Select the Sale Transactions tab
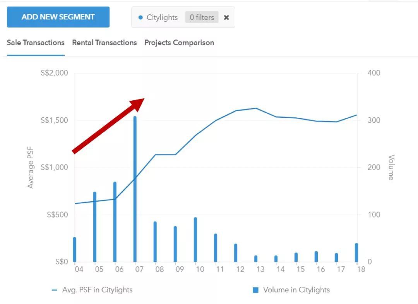418x304 pixels. pos(36,43)
